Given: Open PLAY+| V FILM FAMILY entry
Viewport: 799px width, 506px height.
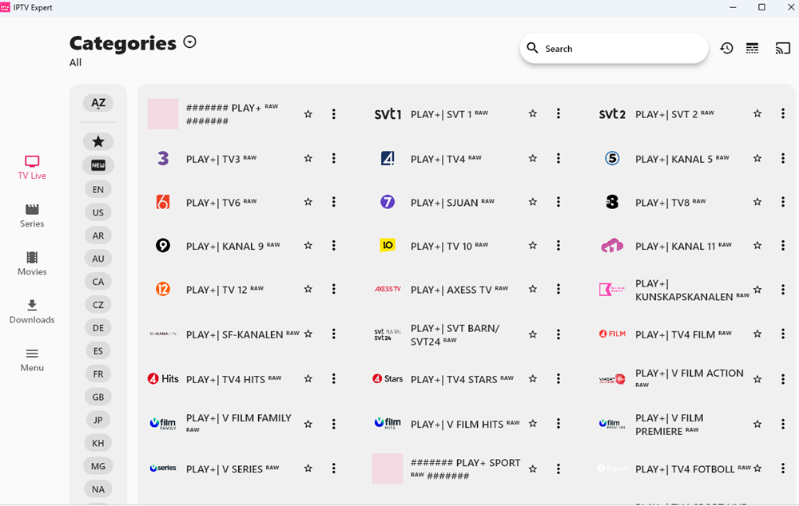Looking at the screenshot, I should 238,424.
